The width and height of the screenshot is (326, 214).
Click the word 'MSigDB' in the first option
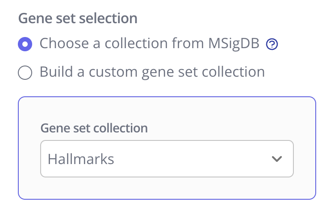click(233, 44)
